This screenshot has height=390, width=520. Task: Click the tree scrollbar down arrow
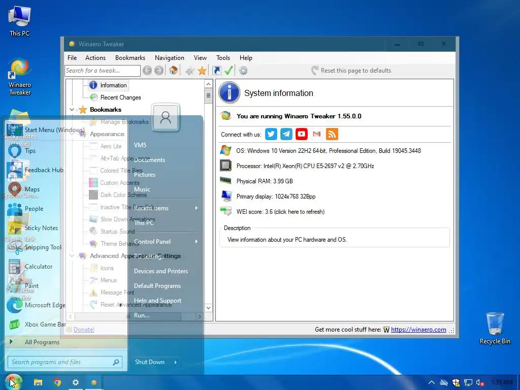pyautogui.click(x=208, y=308)
